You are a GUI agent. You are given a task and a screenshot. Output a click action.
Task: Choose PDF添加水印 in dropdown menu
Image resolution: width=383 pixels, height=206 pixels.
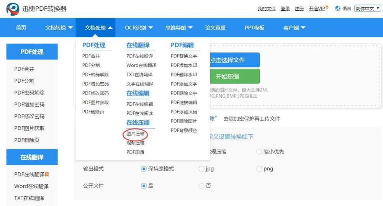(x=184, y=65)
